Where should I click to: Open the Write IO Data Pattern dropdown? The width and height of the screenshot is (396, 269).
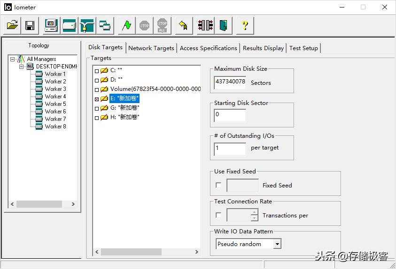tap(277, 244)
